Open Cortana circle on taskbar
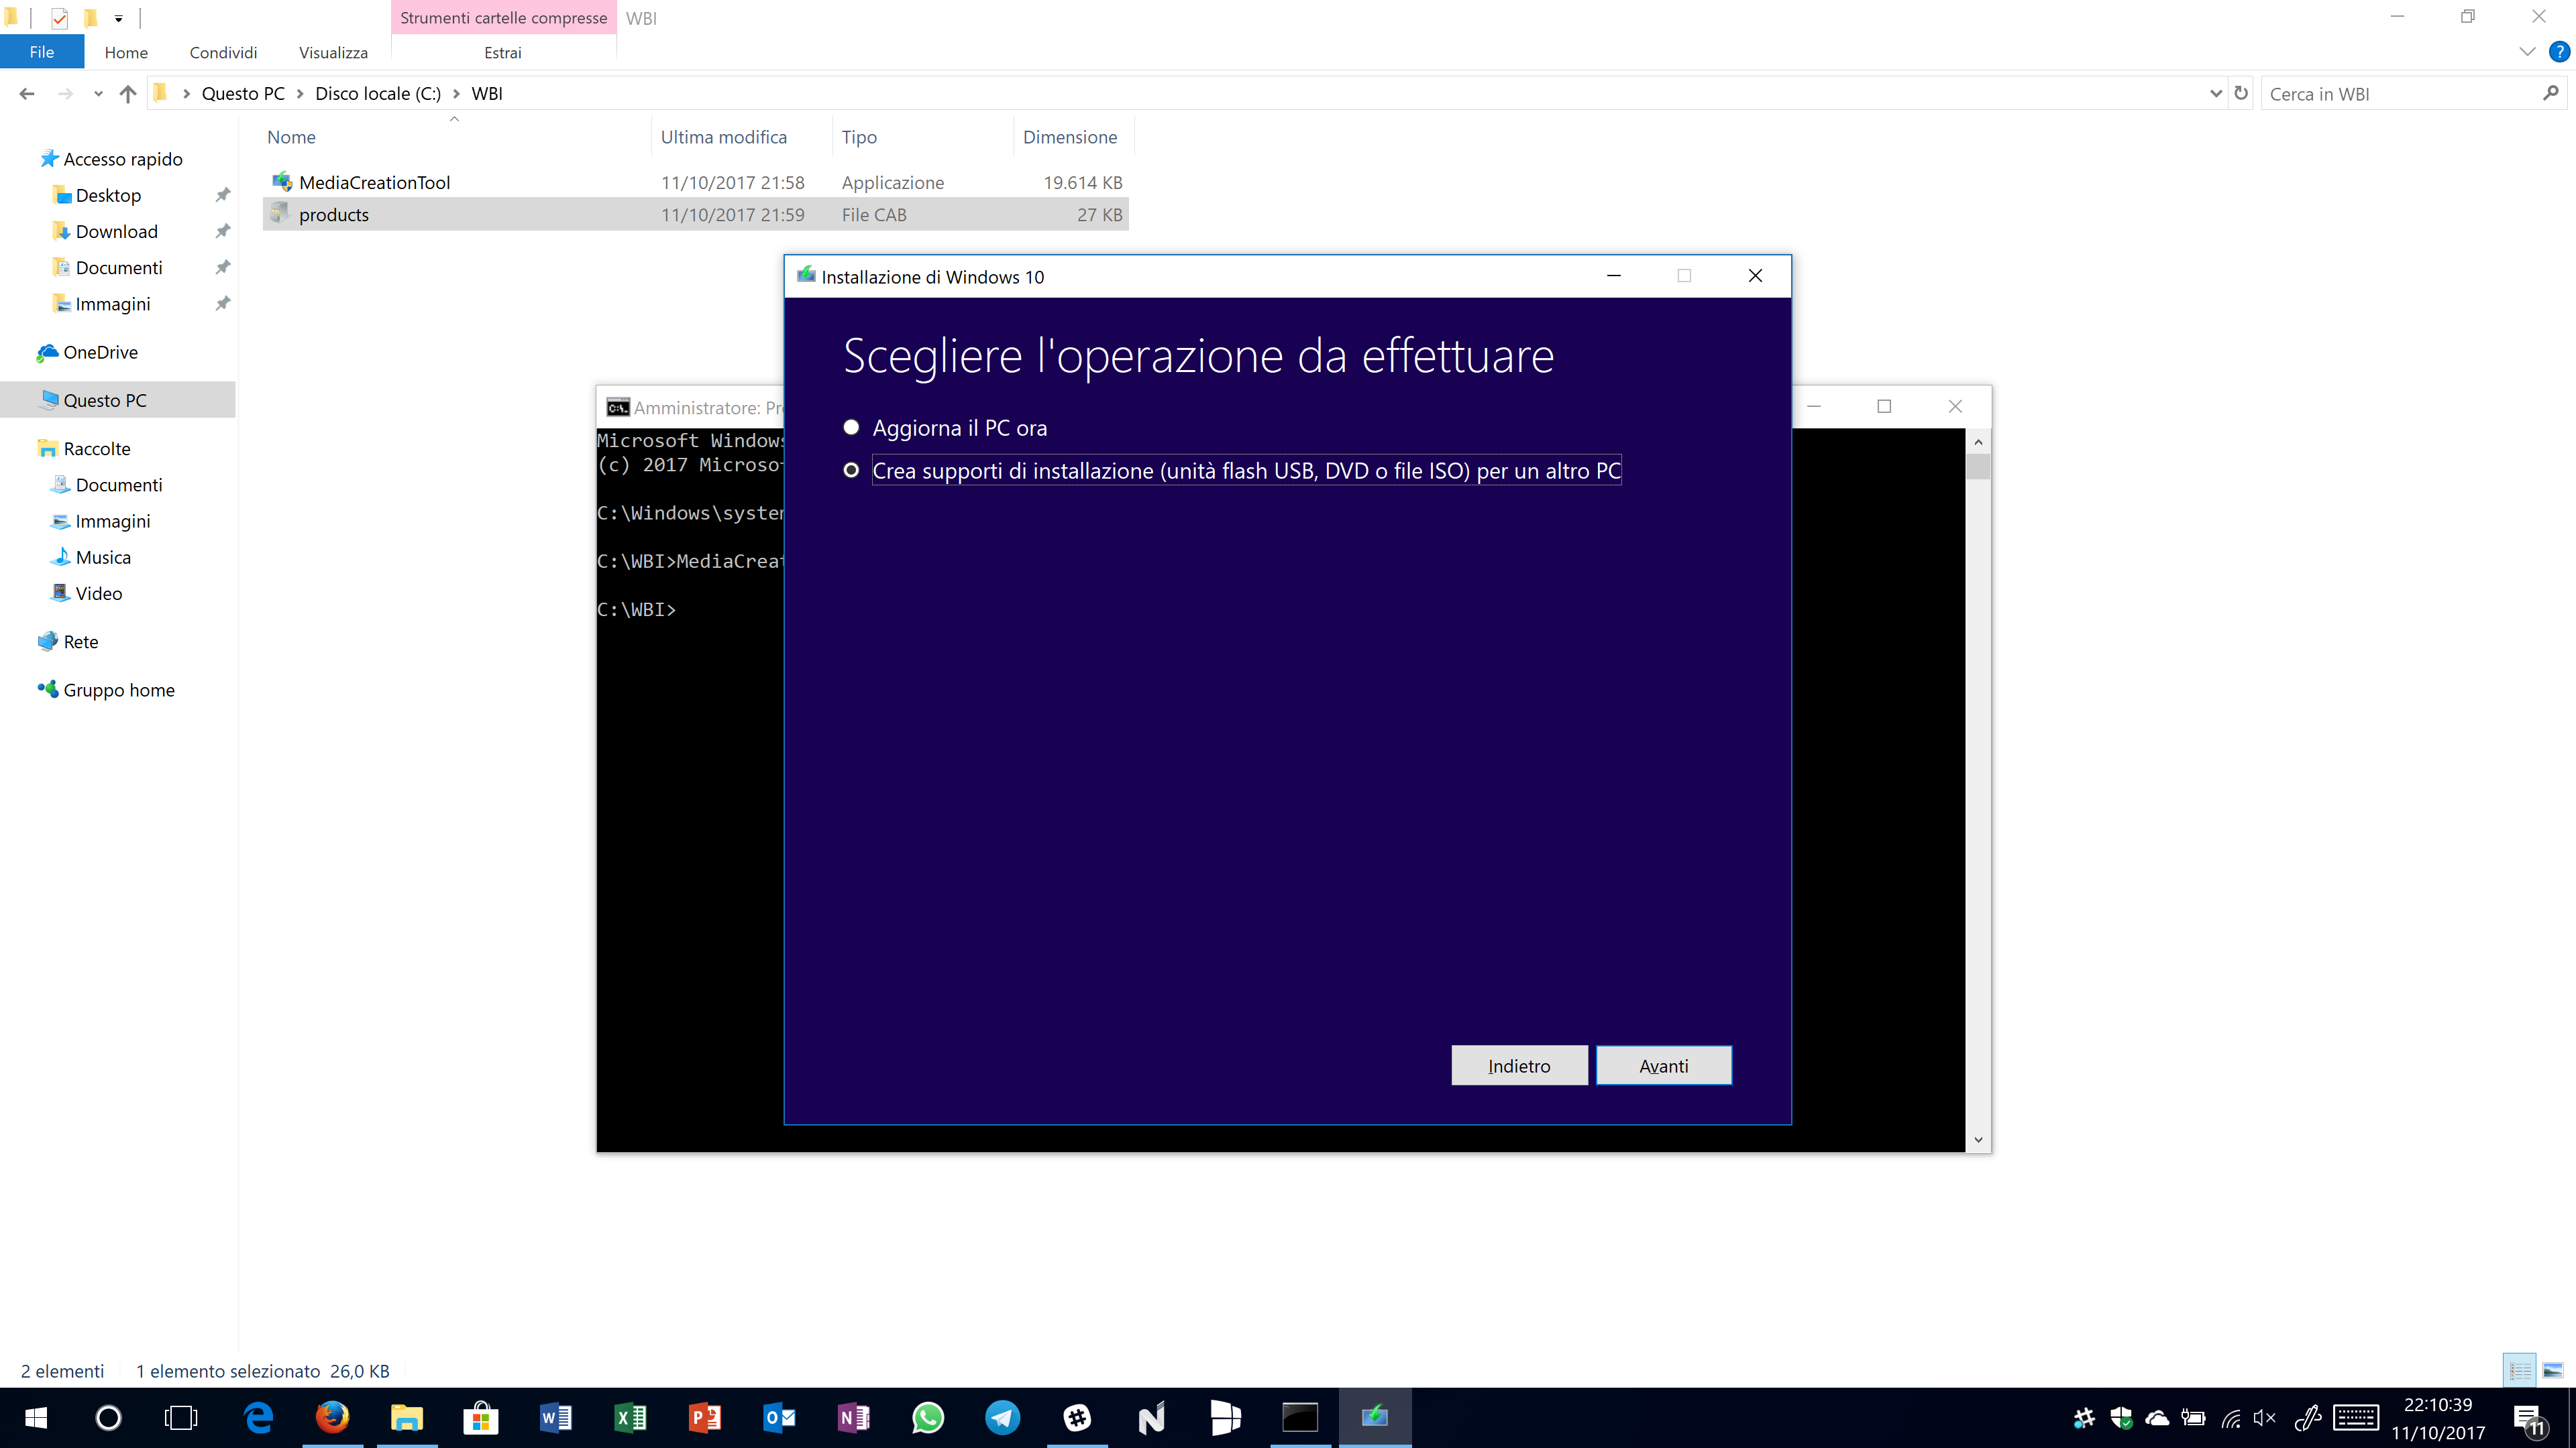 click(108, 1417)
